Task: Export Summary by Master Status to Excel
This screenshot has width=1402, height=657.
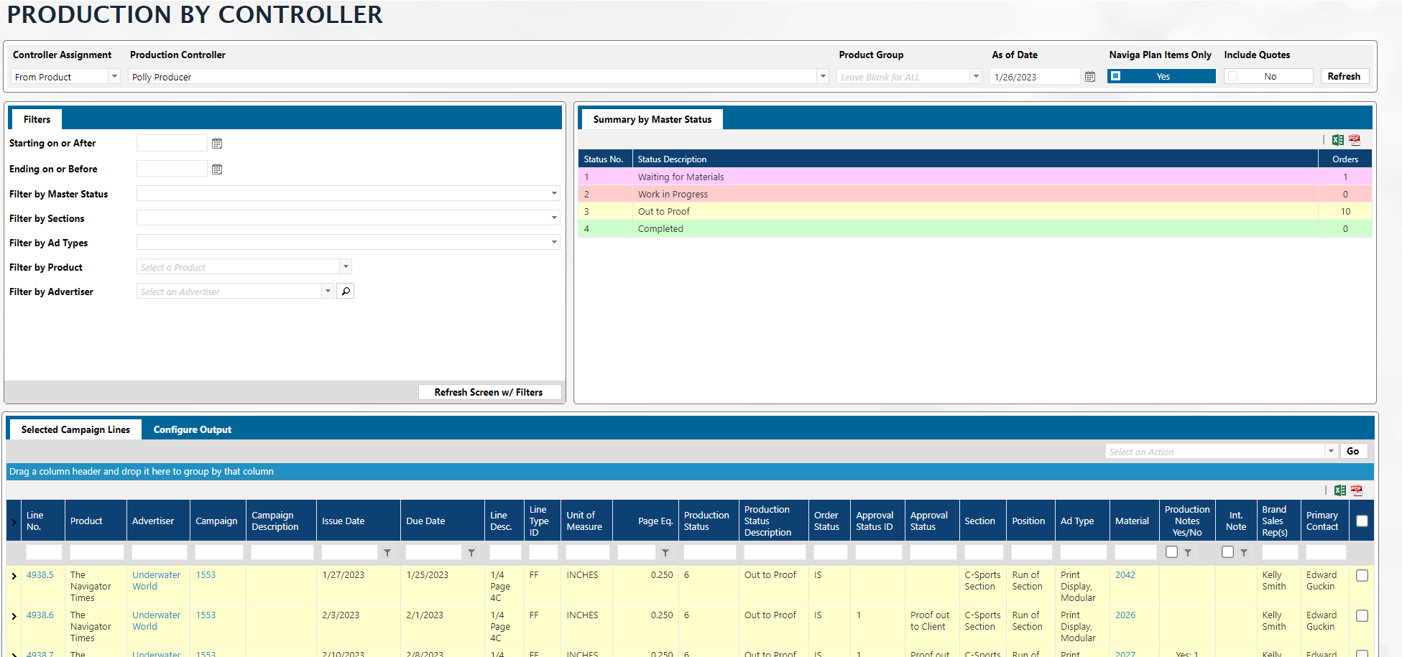Action: point(1337,141)
